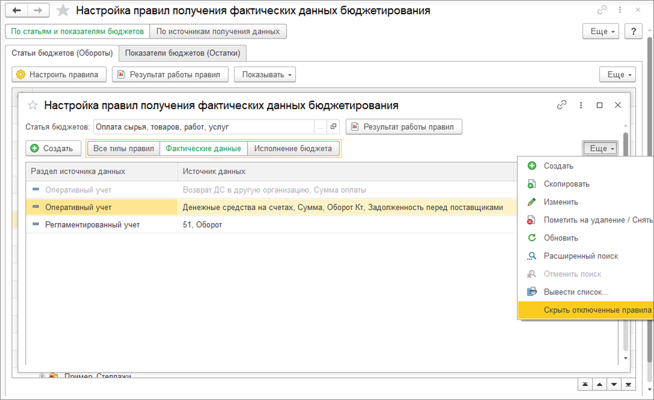Add main window to favorites star
The height and width of the screenshot is (400, 654).
pyautogui.click(x=63, y=10)
